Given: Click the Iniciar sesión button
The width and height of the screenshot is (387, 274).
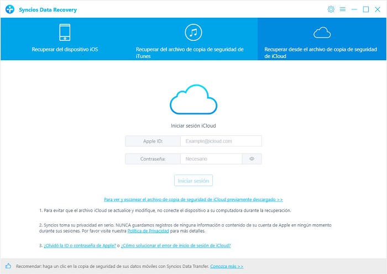Looking at the screenshot, I should coord(193,181).
